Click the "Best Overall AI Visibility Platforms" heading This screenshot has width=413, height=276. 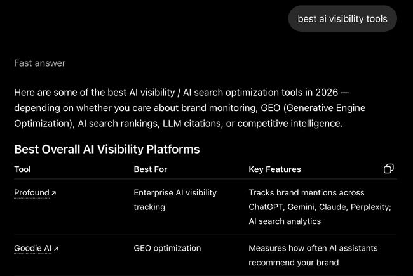pyautogui.click(x=107, y=149)
